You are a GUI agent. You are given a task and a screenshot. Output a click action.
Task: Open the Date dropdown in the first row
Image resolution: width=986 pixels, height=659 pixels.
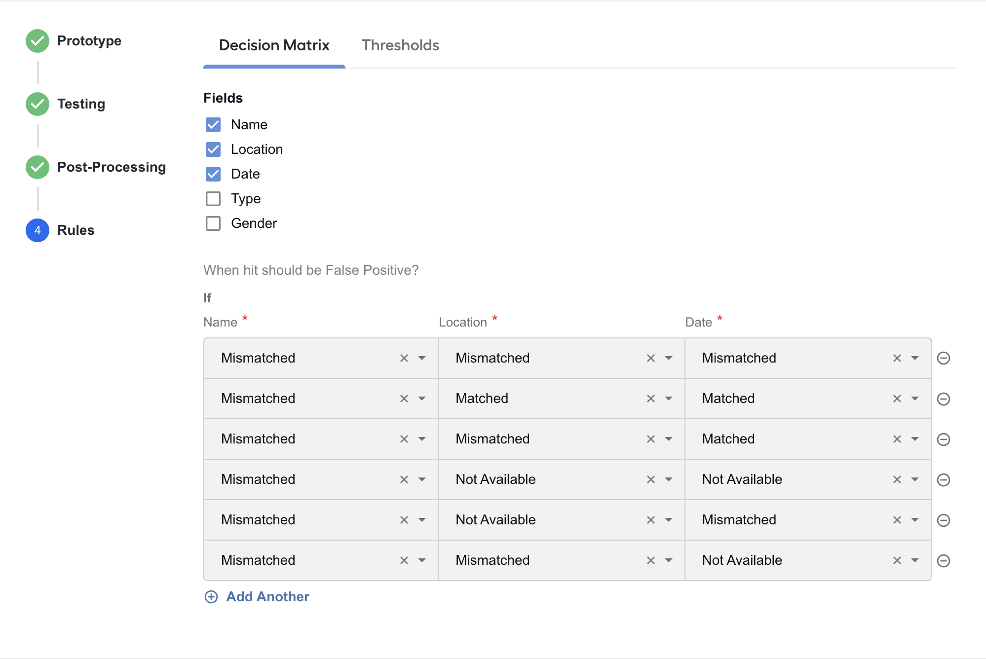[915, 358]
